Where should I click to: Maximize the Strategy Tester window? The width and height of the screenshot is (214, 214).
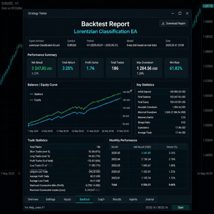click(180, 14)
